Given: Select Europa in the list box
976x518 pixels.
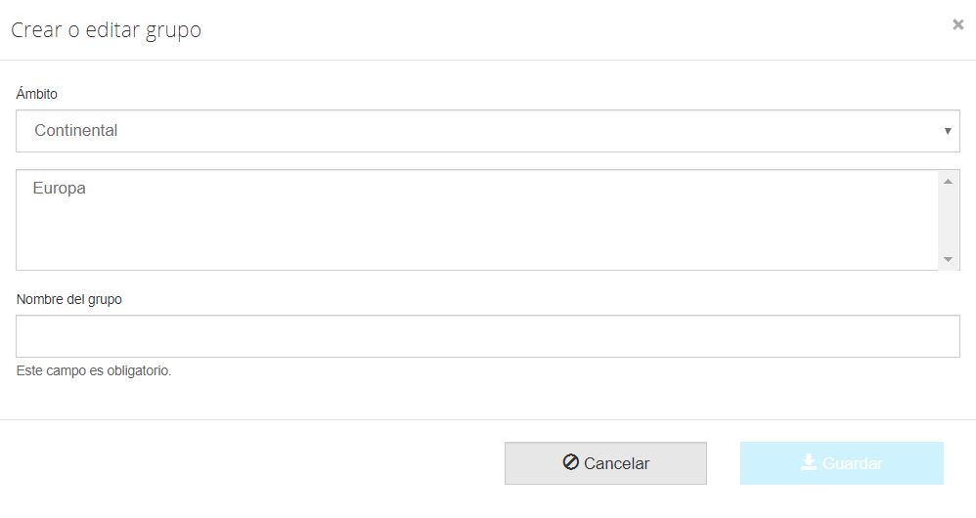Looking at the screenshot, I should click(x=60, y=189).
